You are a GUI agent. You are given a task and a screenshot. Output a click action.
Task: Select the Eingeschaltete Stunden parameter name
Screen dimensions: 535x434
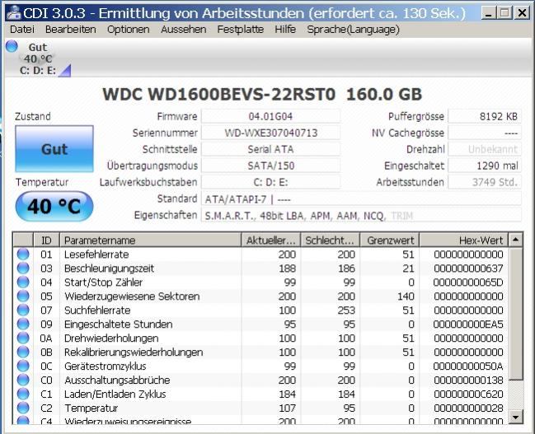point(119,324)
